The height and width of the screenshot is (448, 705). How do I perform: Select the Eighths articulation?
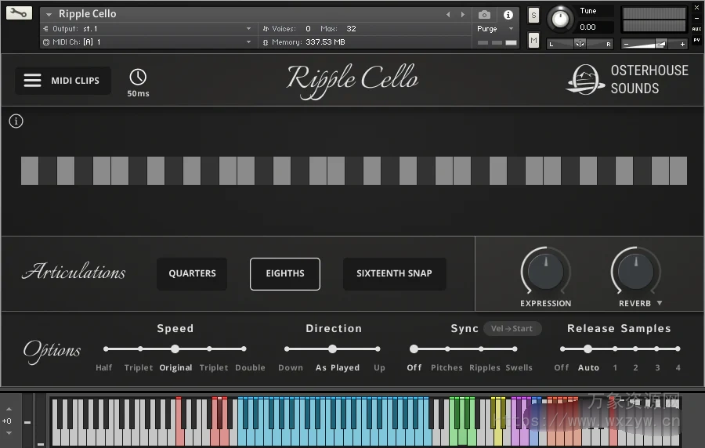coord(285,273)
